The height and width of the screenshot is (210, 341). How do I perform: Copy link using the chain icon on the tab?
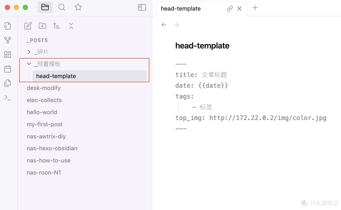click(x=230, y=9)
